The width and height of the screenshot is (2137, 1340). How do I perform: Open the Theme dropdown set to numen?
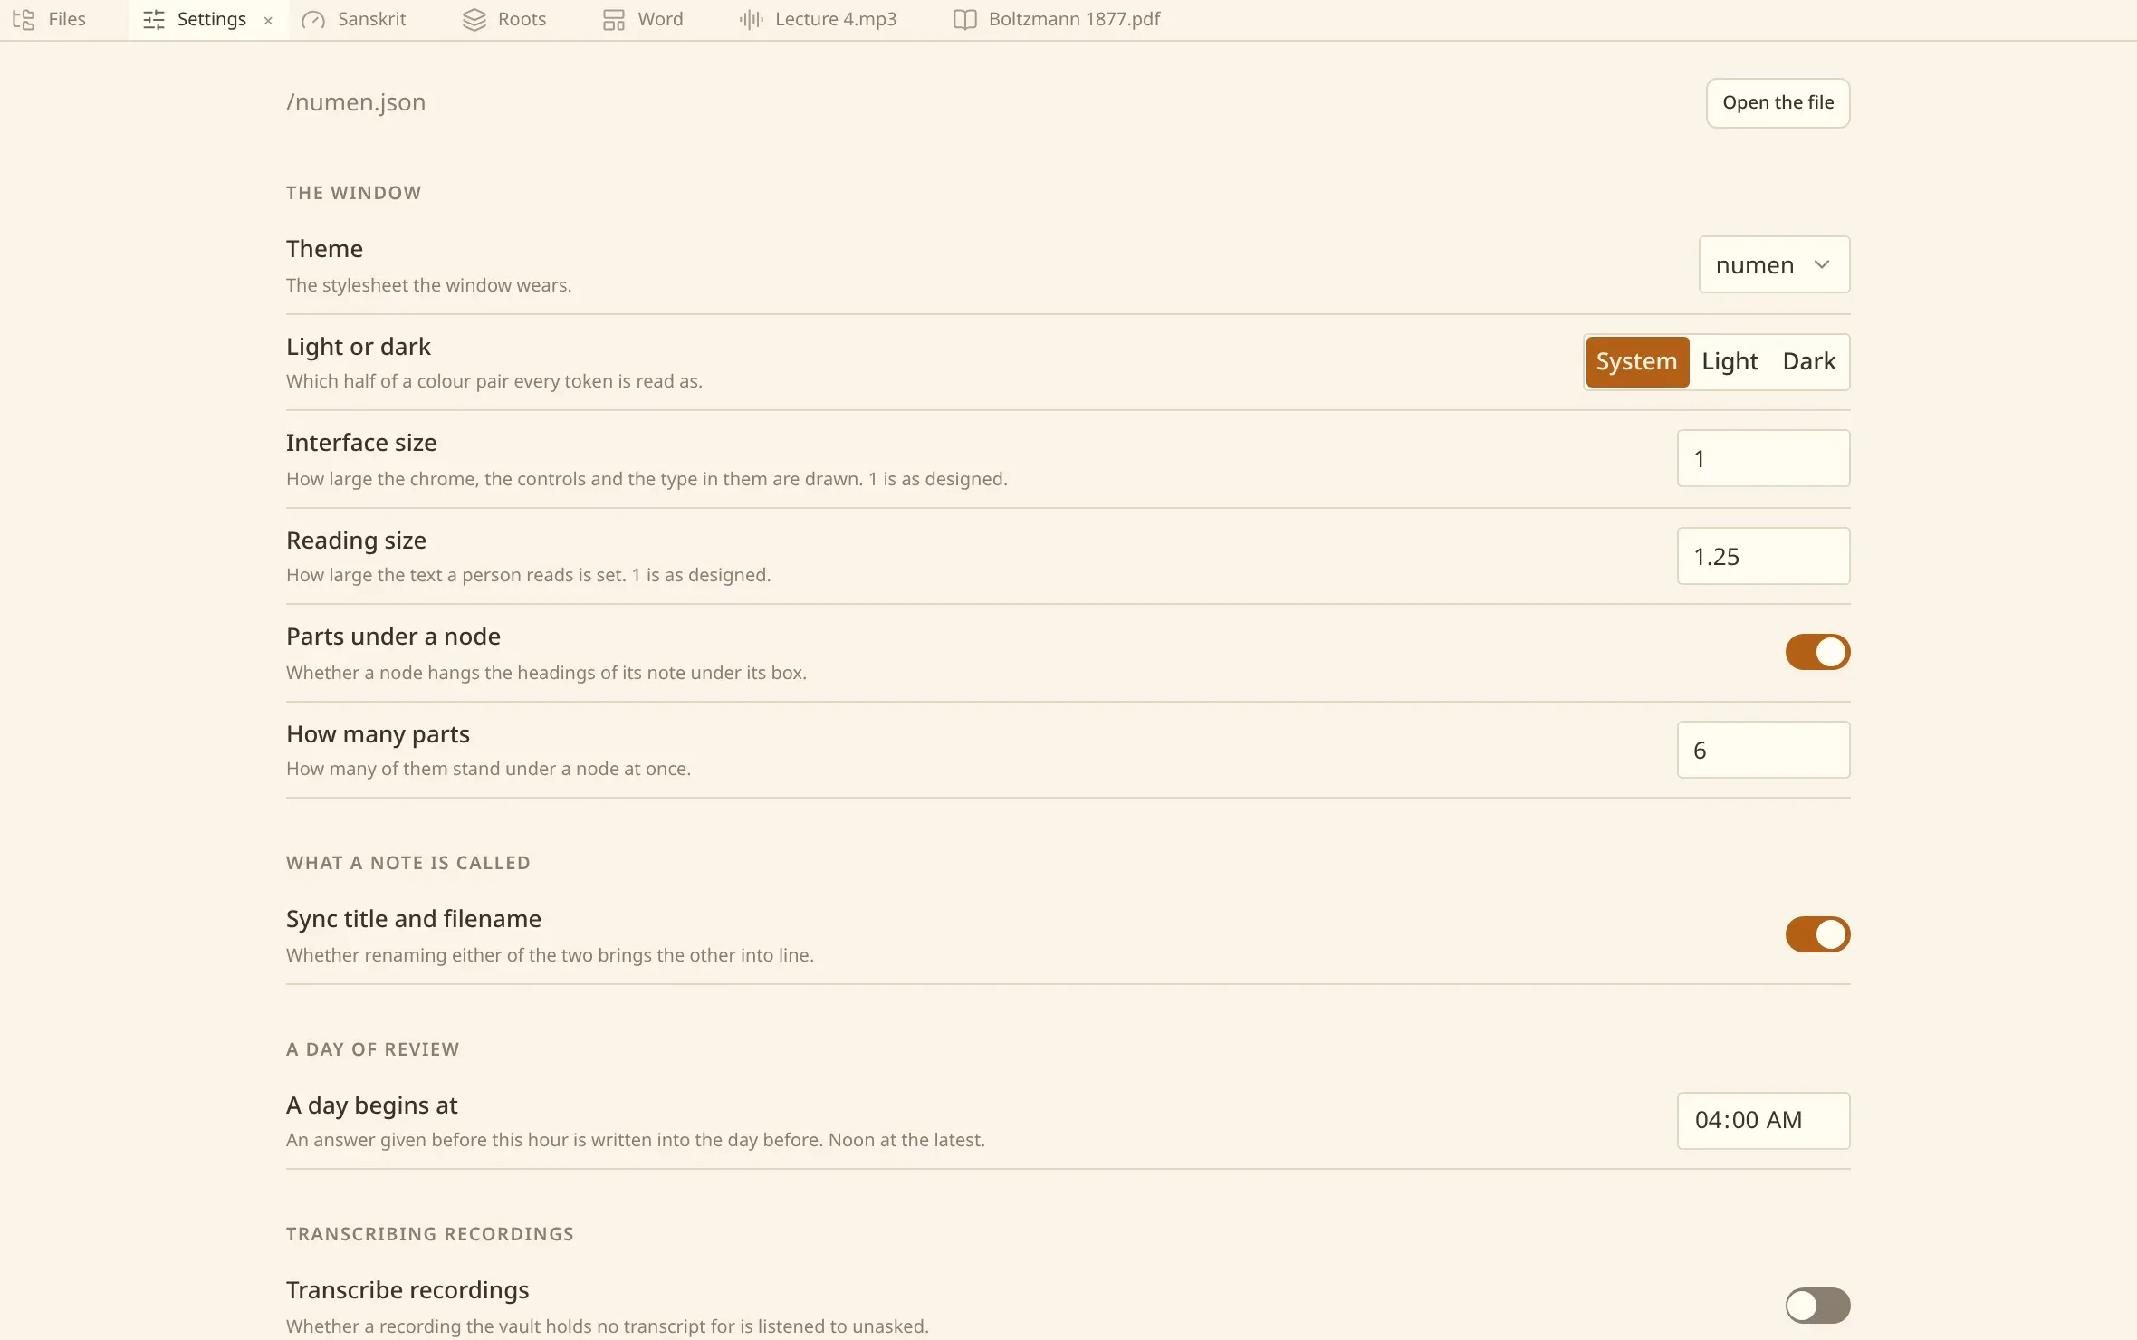click(1774, 264)
